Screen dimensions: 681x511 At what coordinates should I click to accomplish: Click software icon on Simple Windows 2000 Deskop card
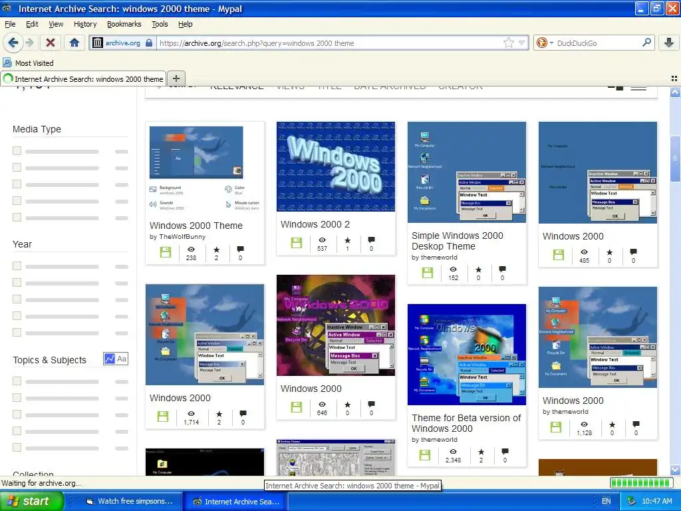click(428, 272)
